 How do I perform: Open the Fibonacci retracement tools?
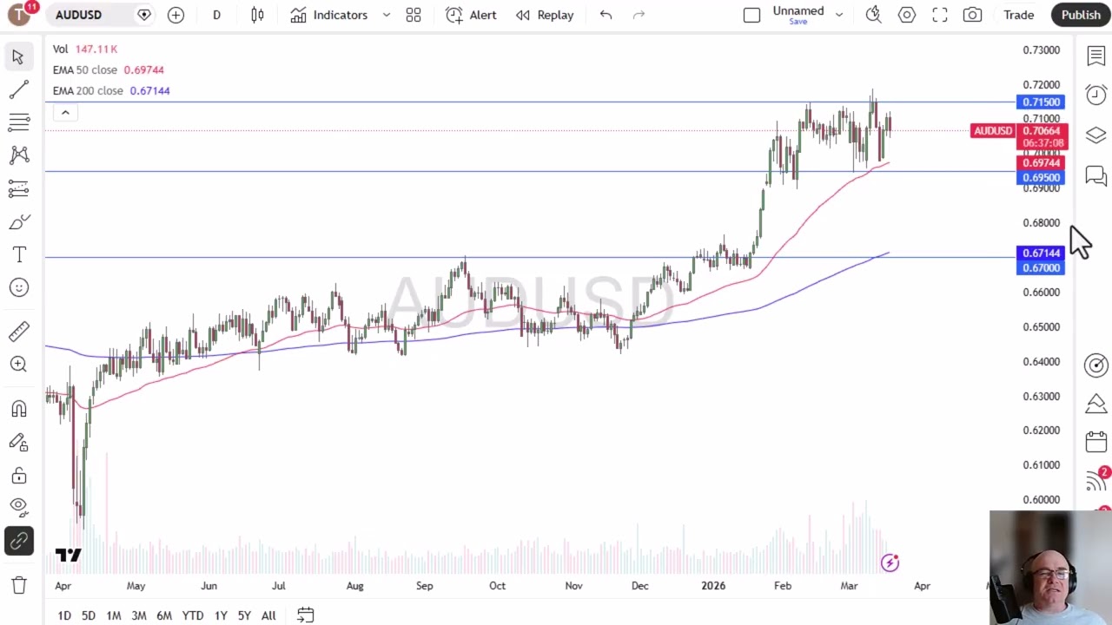pos(18,122)
